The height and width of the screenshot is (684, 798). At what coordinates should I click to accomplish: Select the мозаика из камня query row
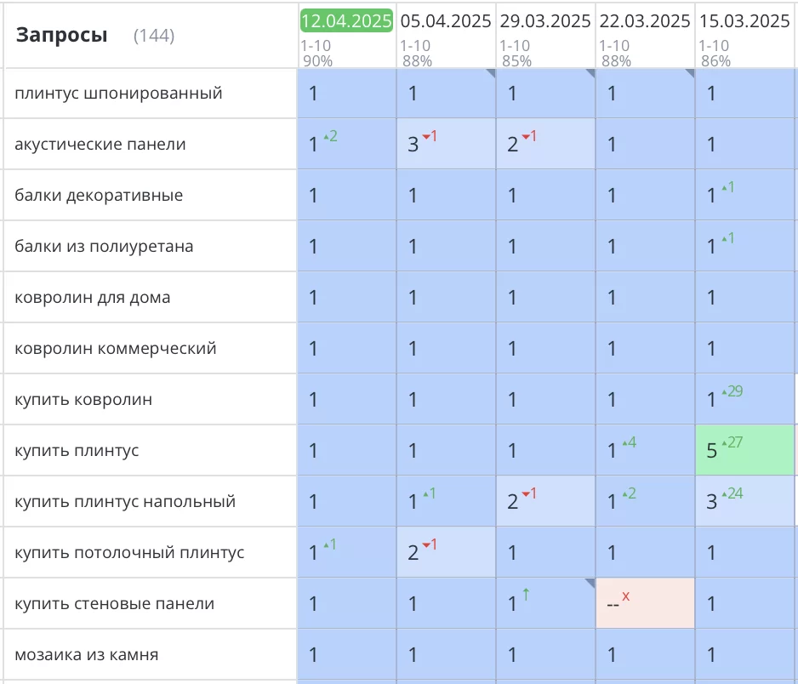86,654
